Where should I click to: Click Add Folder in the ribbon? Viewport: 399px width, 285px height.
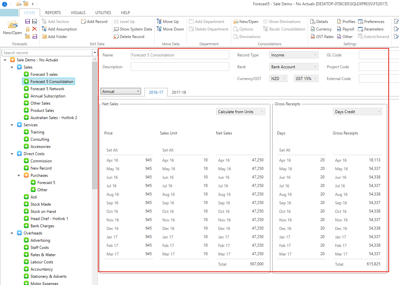pos(54,37)
